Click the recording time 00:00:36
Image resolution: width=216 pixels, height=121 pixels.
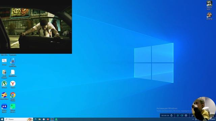tap(165, 116)
